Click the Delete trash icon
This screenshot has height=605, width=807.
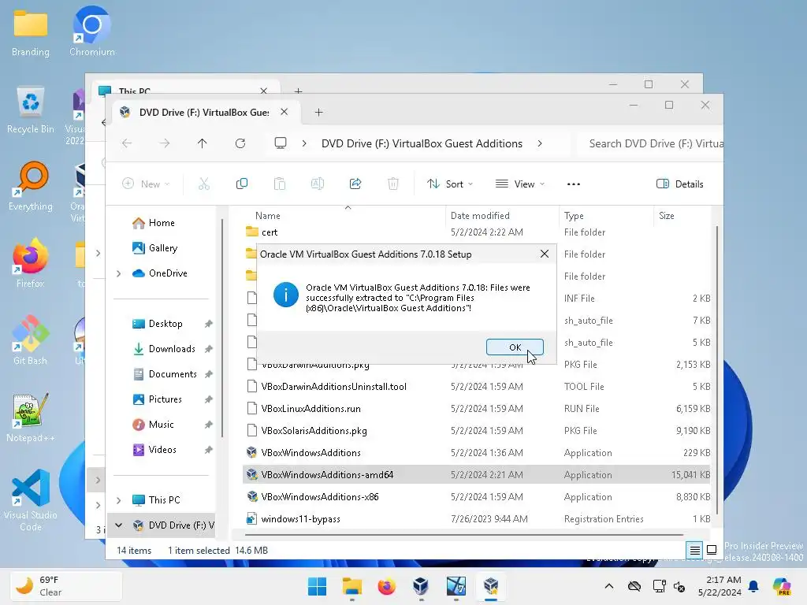393,184
